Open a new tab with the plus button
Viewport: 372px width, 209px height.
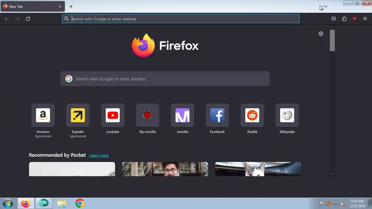[71, 6]
